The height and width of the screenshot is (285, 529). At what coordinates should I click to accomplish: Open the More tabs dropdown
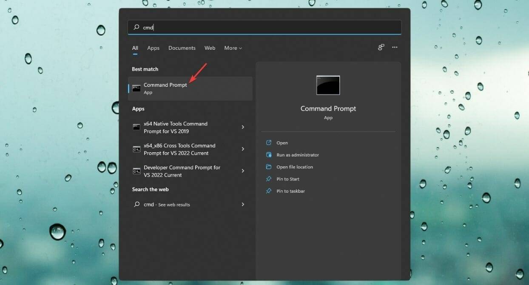point(233,48)
